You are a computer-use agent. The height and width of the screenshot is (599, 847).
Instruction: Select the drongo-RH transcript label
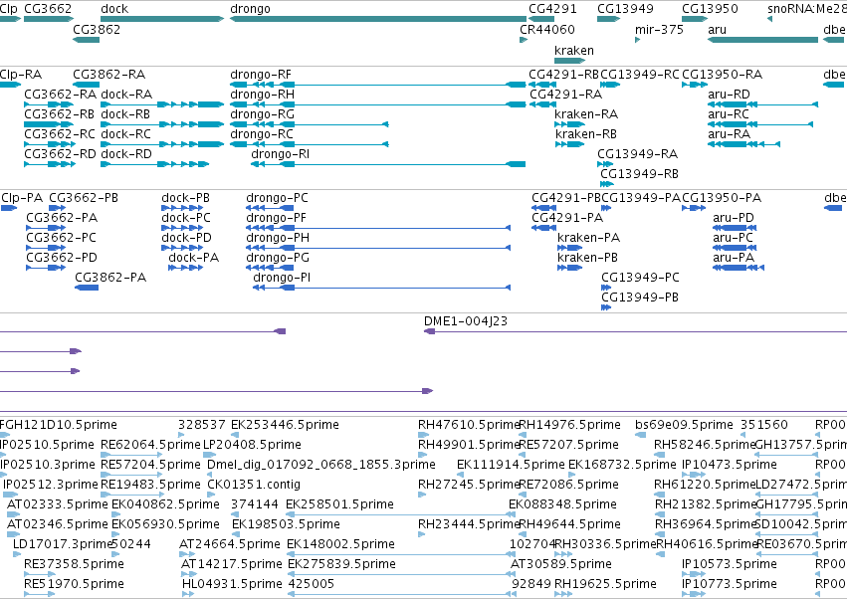coord(262,94)
